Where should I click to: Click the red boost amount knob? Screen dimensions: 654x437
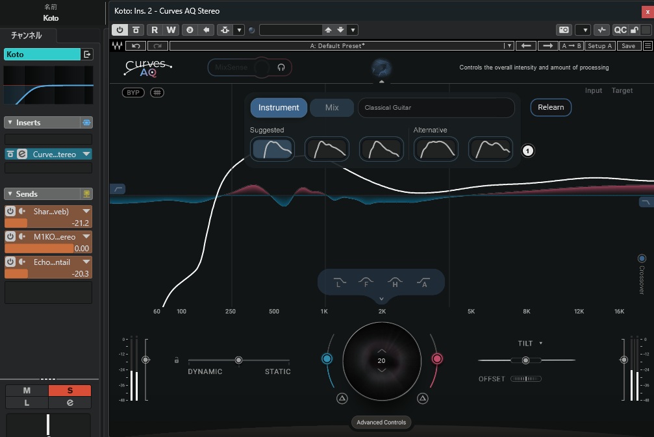(x=437, y=358)
